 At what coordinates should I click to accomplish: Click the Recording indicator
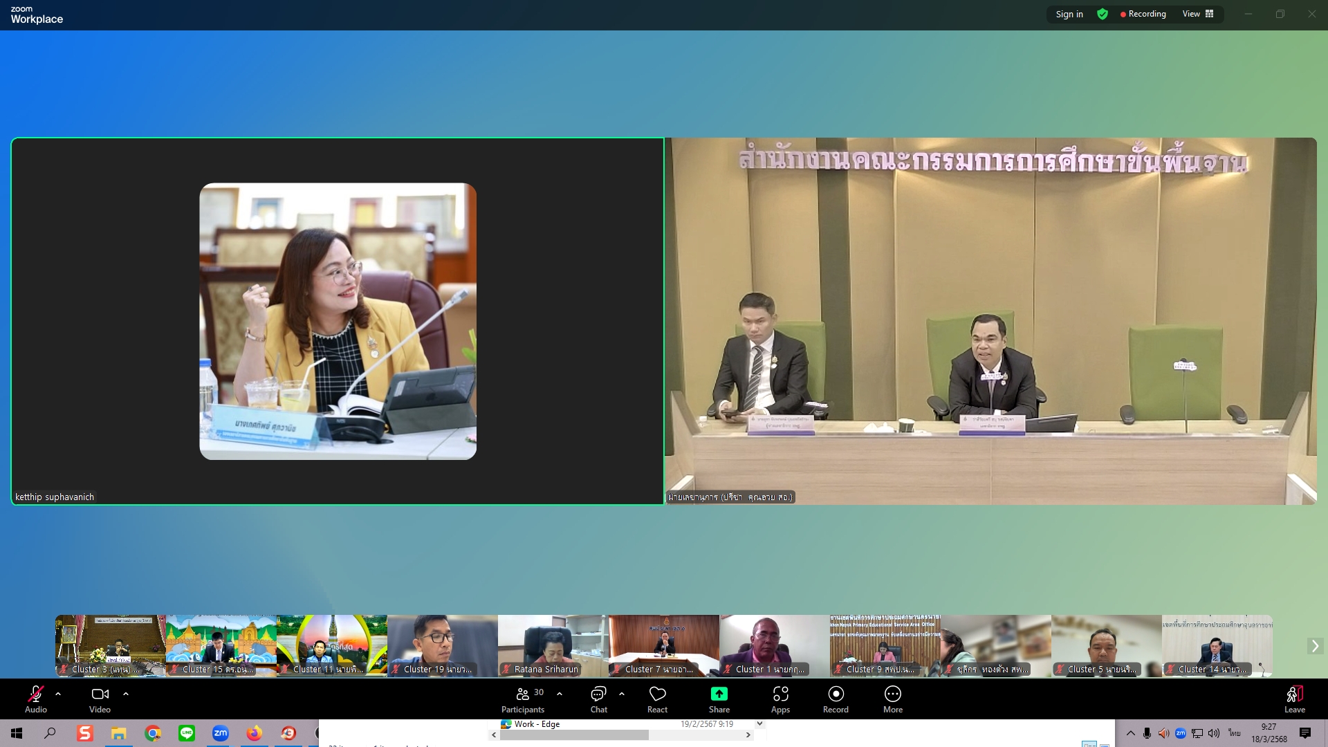1143,14
